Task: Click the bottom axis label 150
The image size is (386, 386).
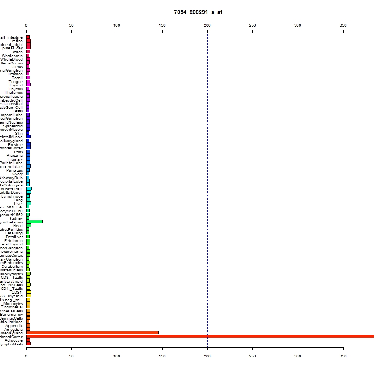Action: (162, 356)
